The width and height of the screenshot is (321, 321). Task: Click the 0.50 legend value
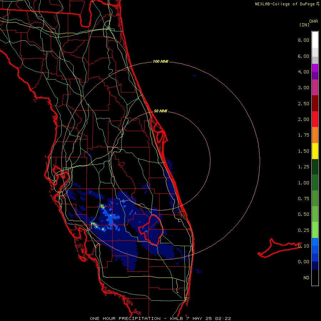(304, 214)
